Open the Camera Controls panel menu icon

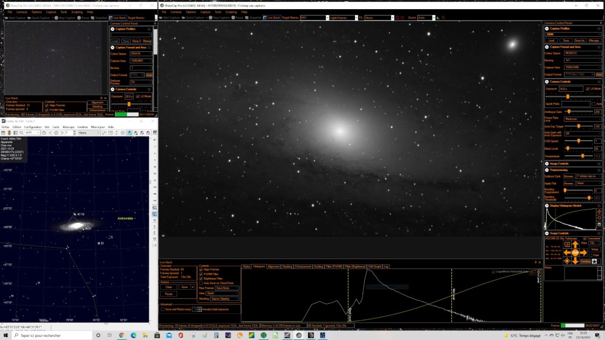[599, 82]
